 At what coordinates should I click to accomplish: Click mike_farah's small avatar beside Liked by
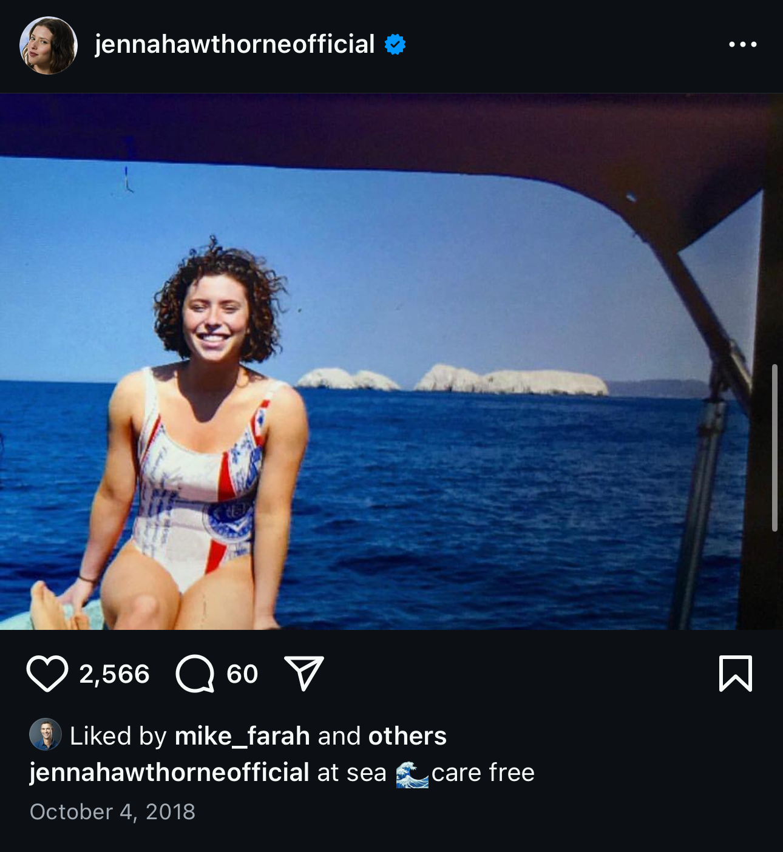pyautogui.click(x=46, y=734)
